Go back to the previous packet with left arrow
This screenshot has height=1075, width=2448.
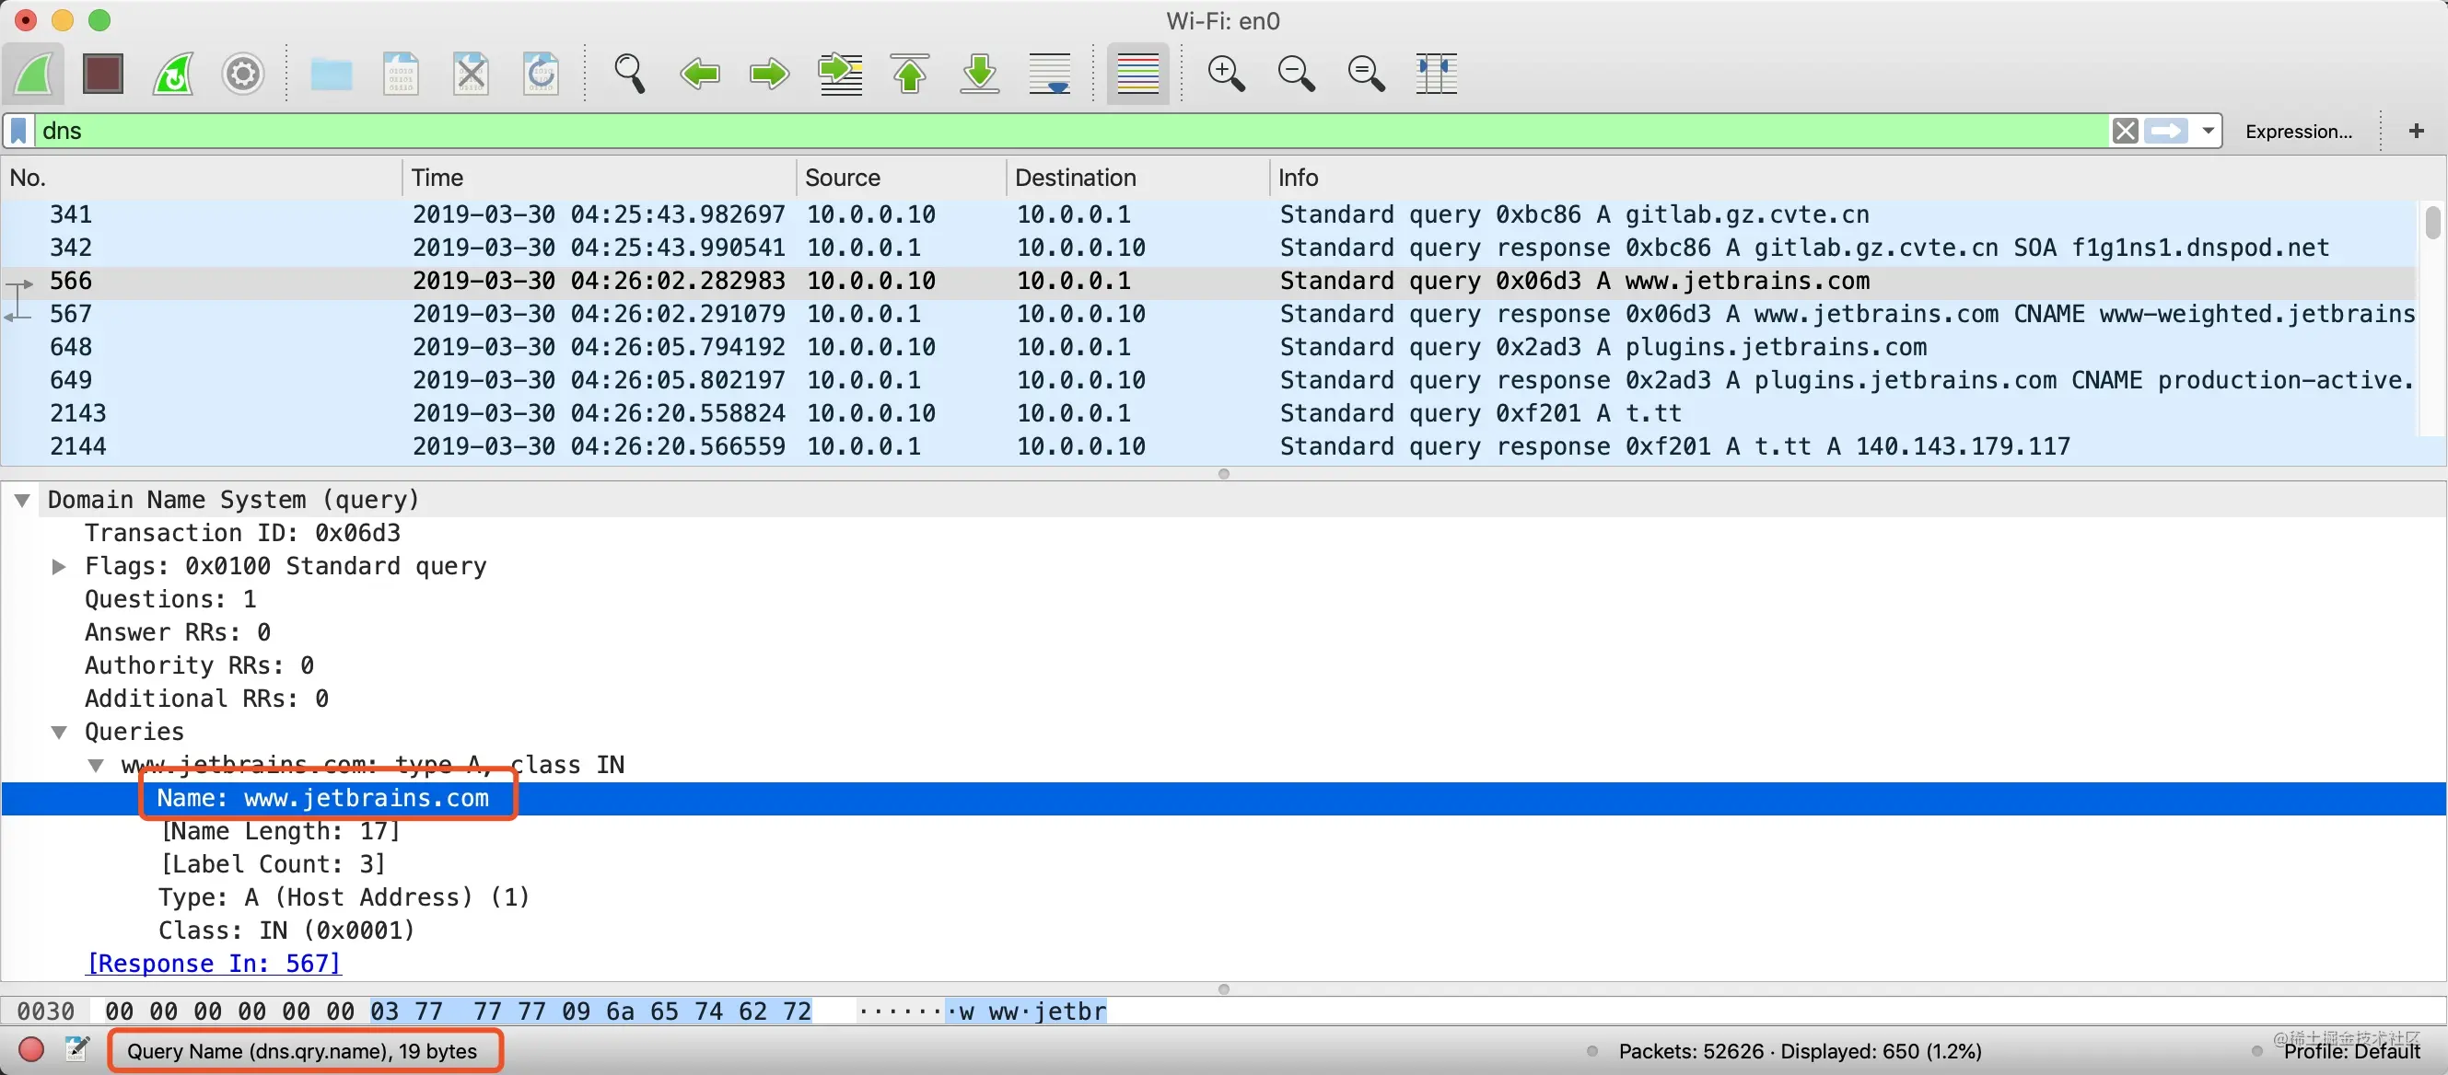point(699,73)
